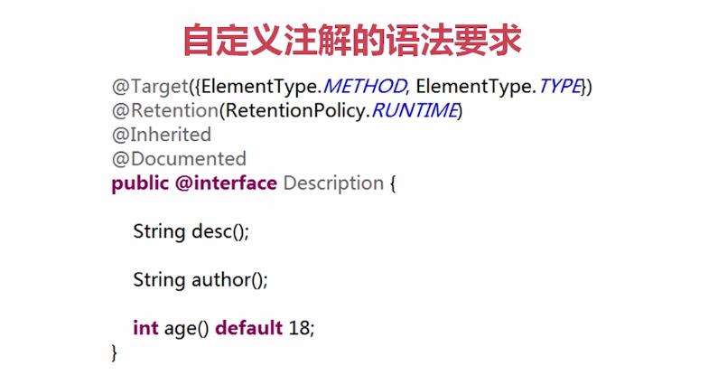Screen dimensions: 718x375
Task: Click the Description annotation name
Action: [333, 183]
